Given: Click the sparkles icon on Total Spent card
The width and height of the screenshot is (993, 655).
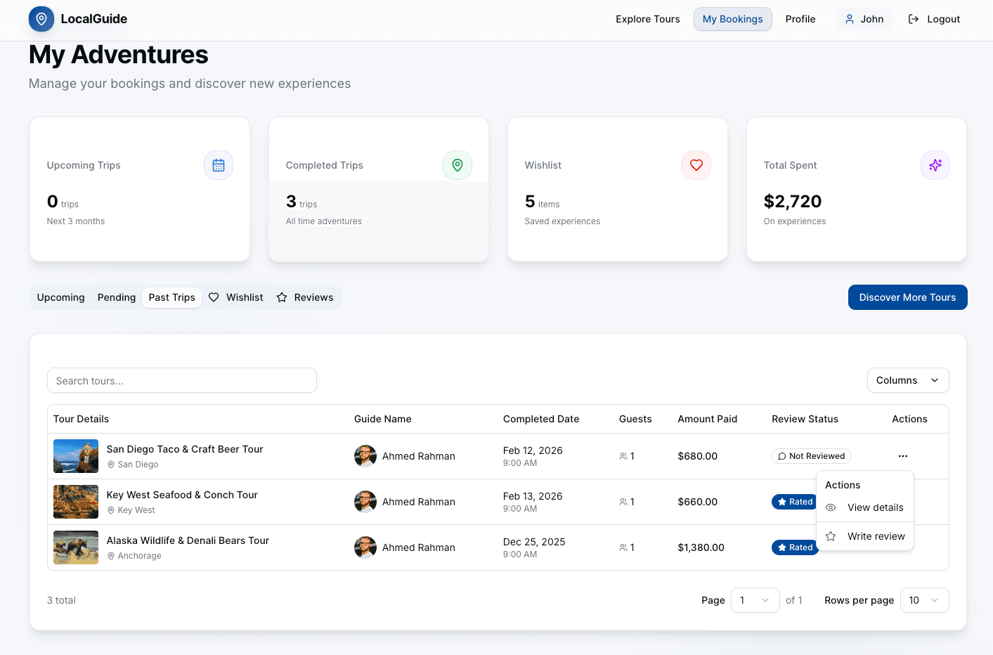Looking at the screenshot, I should pyautogui.click(x=935, y=165).
